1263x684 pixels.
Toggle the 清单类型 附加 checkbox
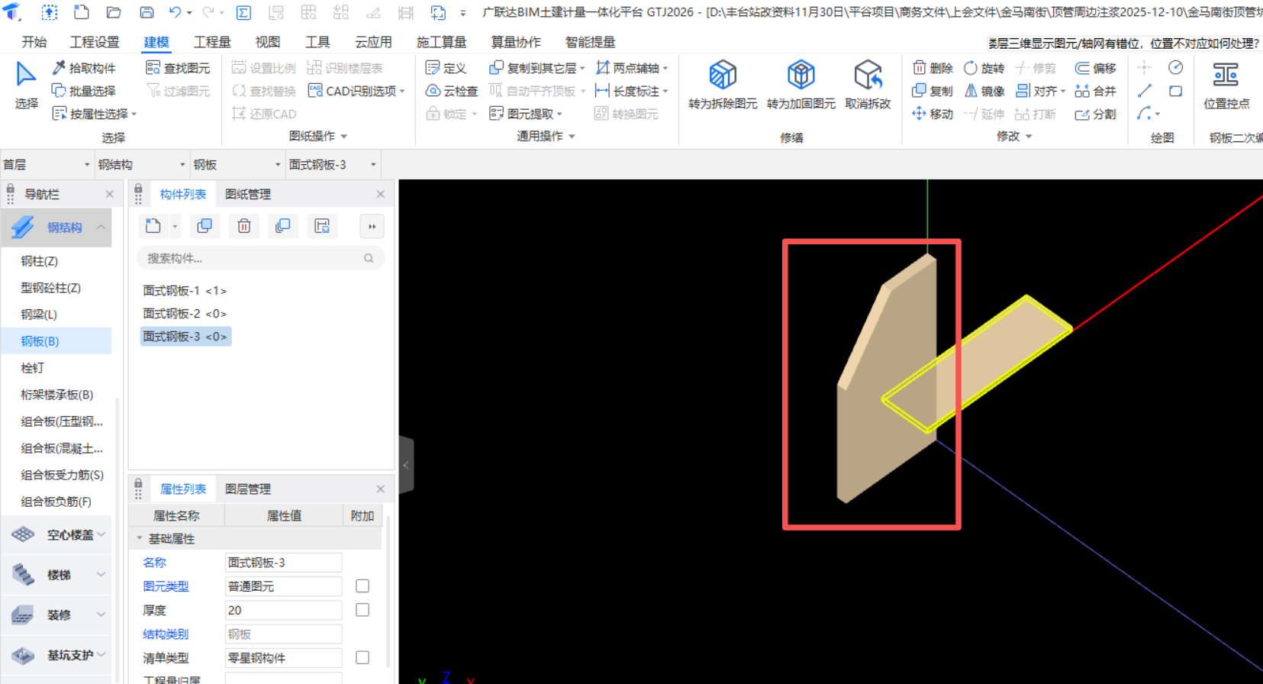coord(362,657)
